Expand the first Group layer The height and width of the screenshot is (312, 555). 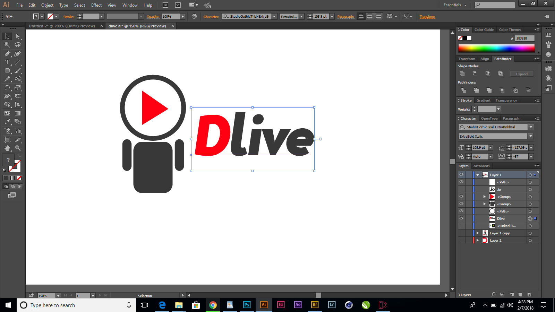click(484, 197)
